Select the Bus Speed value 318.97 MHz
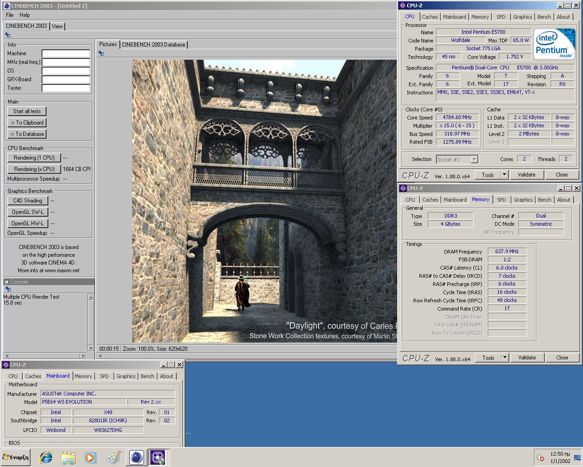 pos(457,134)
